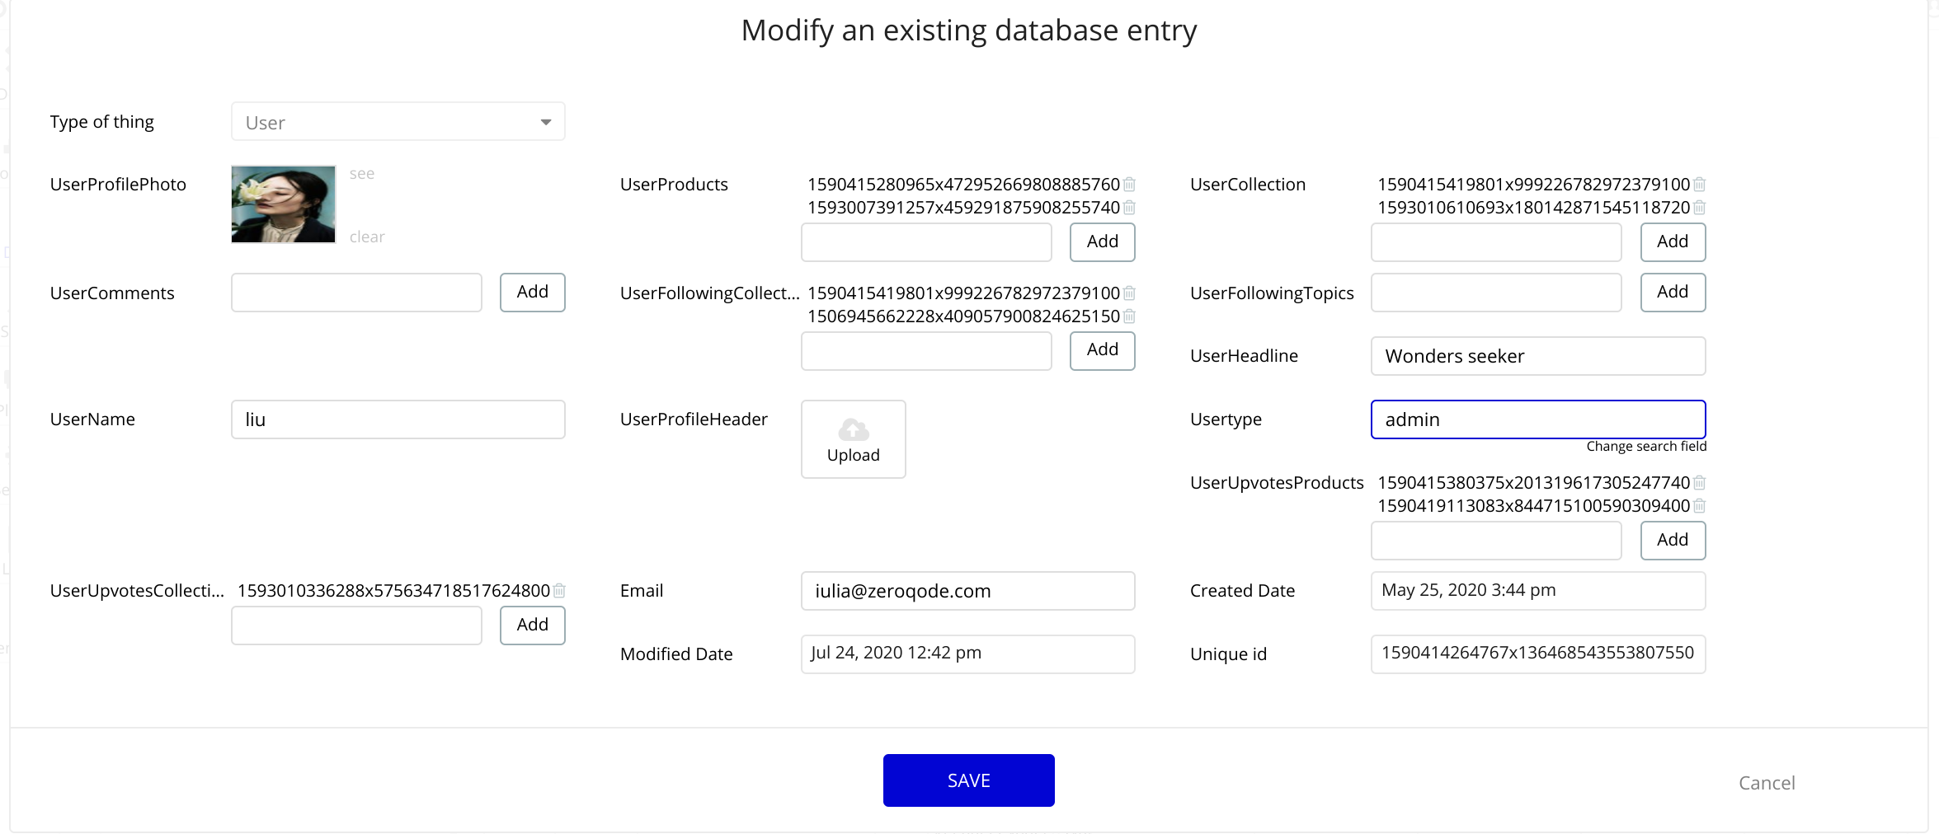Click into the Email input field
The height and width of the screenshot is (834, 1939).
tap(967, 591)
